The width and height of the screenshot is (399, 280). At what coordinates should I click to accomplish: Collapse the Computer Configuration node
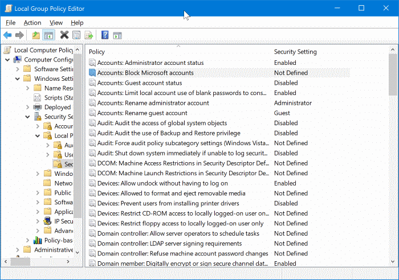click(x=7, y=60)
